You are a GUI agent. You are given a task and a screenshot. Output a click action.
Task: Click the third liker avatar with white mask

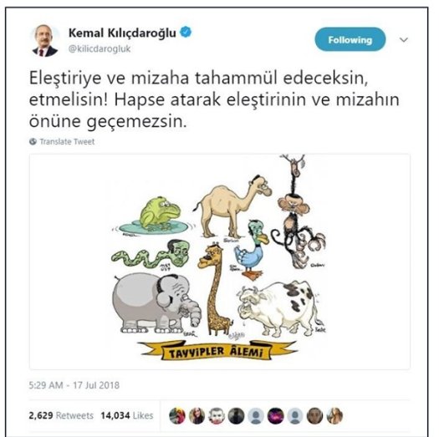pos(217,416)
